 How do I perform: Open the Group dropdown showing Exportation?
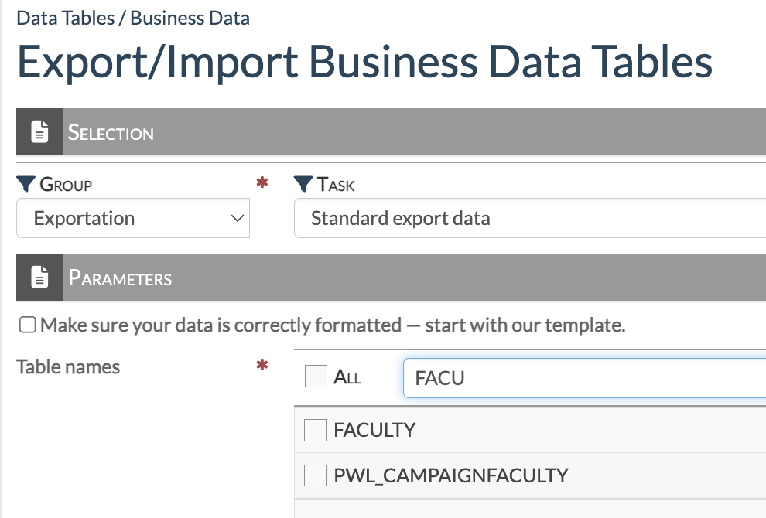133,219
